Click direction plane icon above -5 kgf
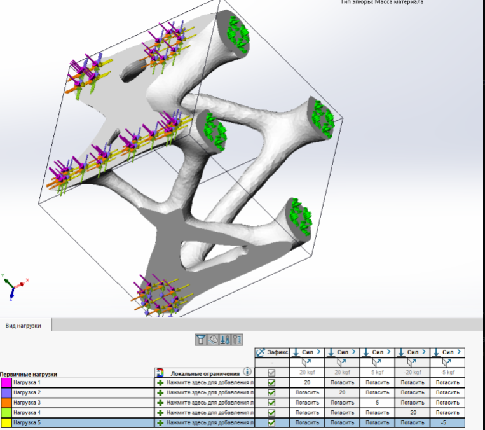 (x=447, y=362)
